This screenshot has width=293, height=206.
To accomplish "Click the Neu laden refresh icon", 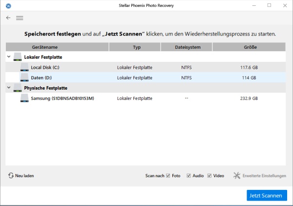I will pyautogui.click(x=11, y=175).
